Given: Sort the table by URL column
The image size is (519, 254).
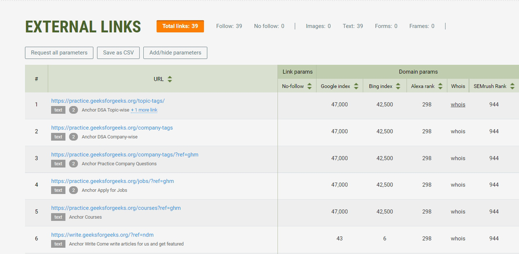Looking at the screenshot, I should [x=170, y=79].
